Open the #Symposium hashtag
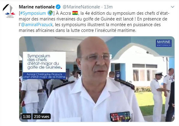 [x=33, y=13]
